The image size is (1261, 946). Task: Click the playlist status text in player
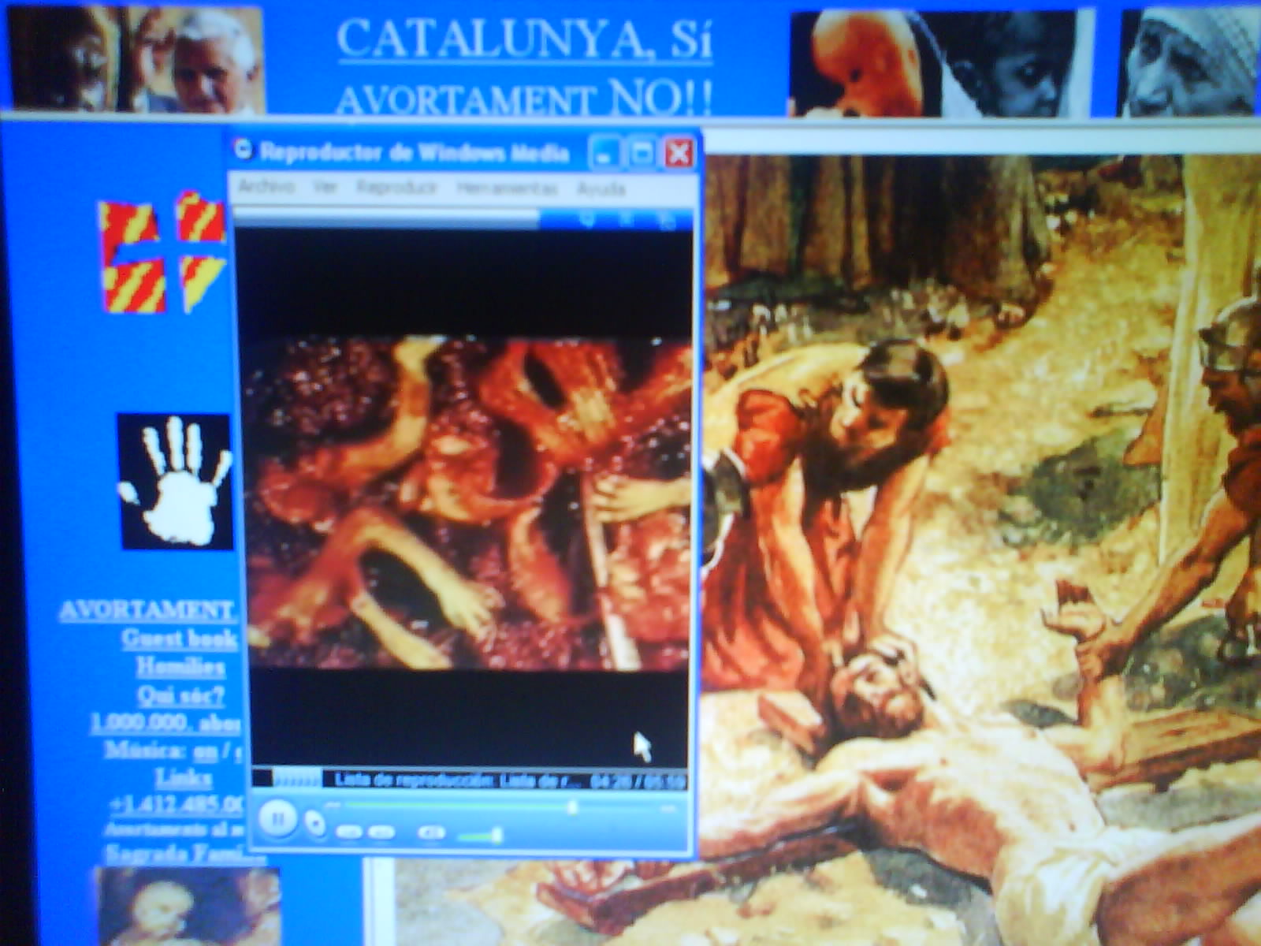(x=457, y=780)
